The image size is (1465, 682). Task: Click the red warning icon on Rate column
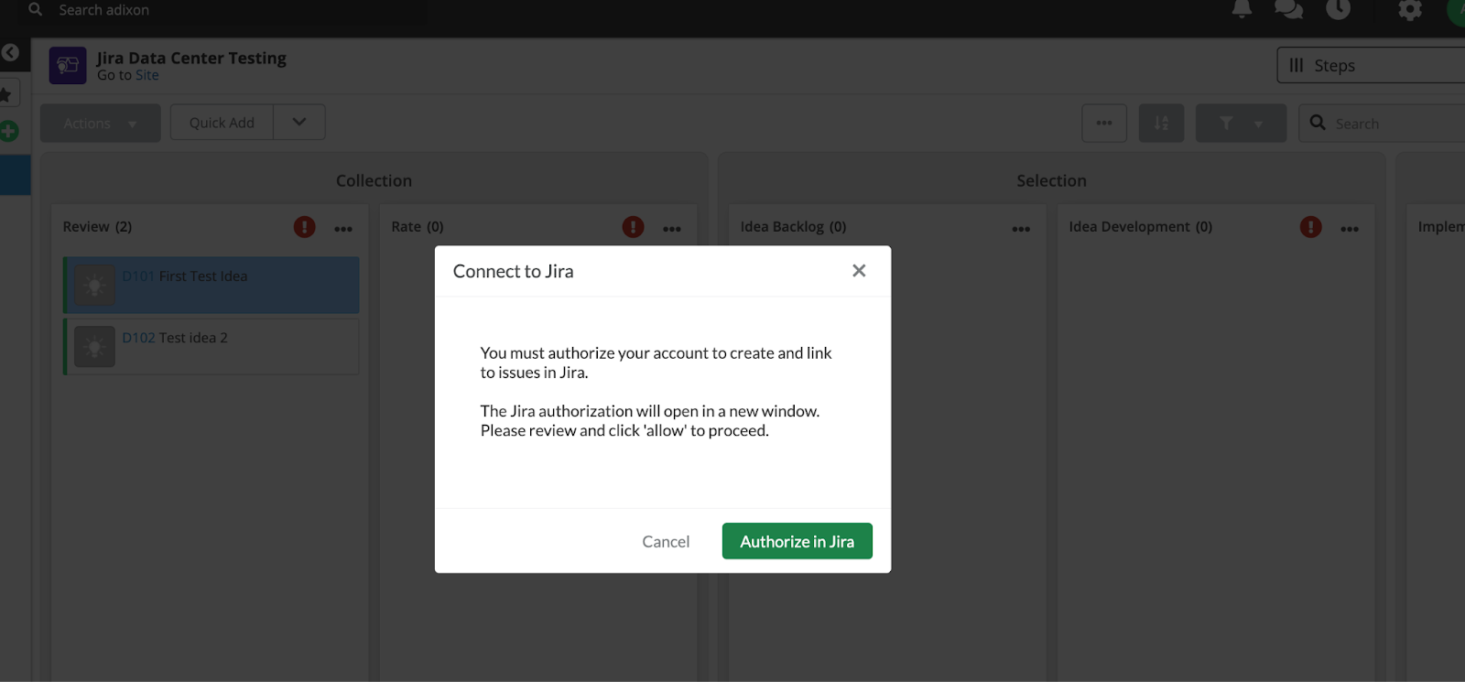coord(633,227)
